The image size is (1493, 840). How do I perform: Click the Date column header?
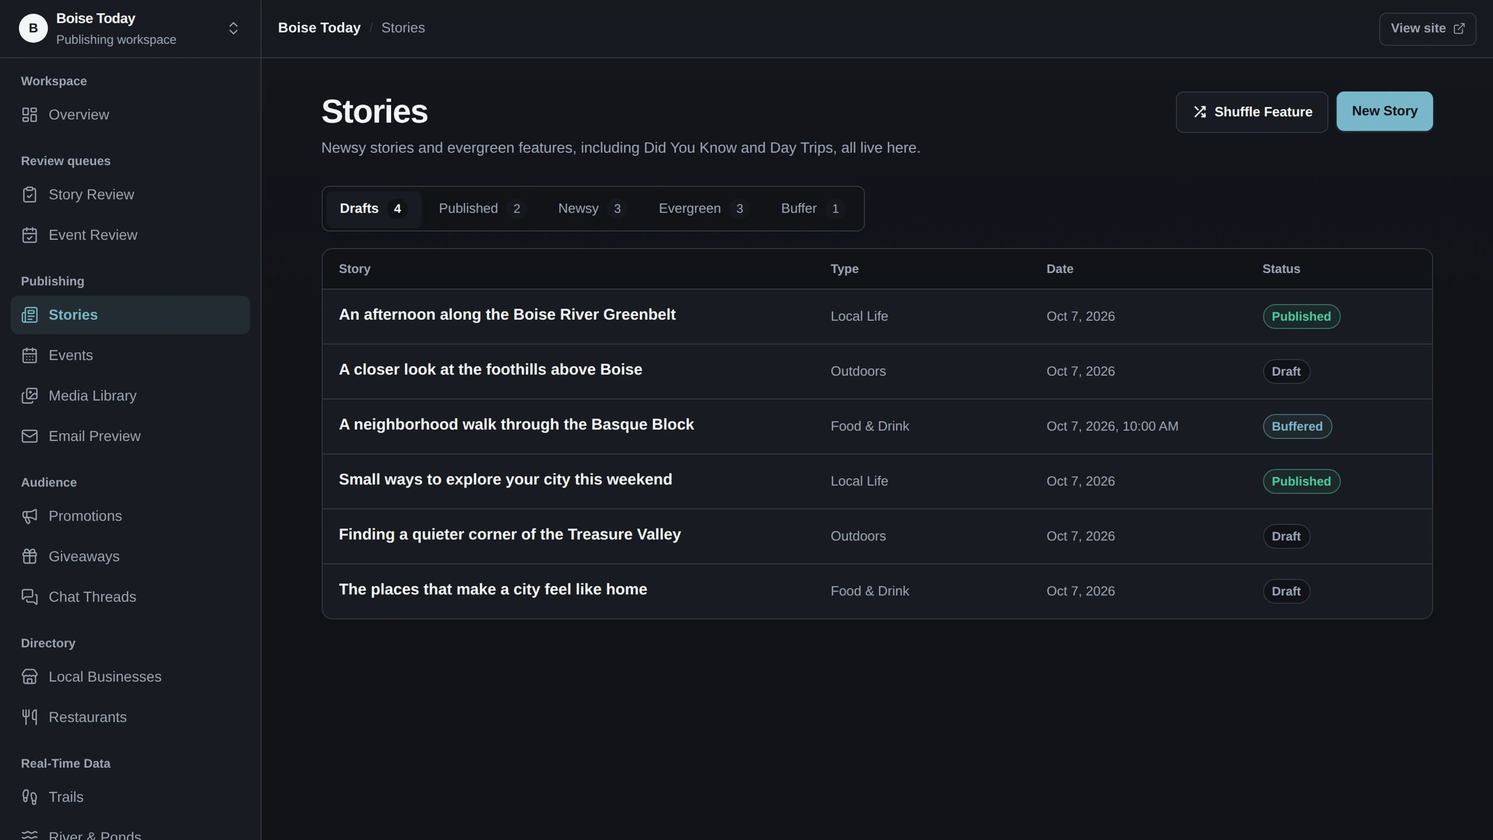tap(1060, 269)
